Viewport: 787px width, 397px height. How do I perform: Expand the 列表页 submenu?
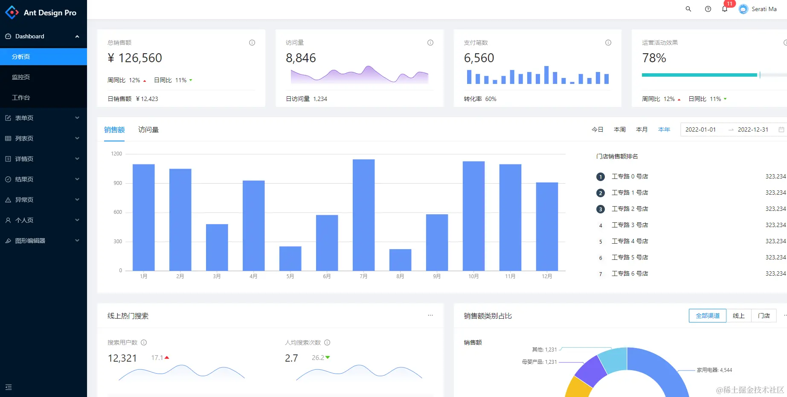coord(77,138)
